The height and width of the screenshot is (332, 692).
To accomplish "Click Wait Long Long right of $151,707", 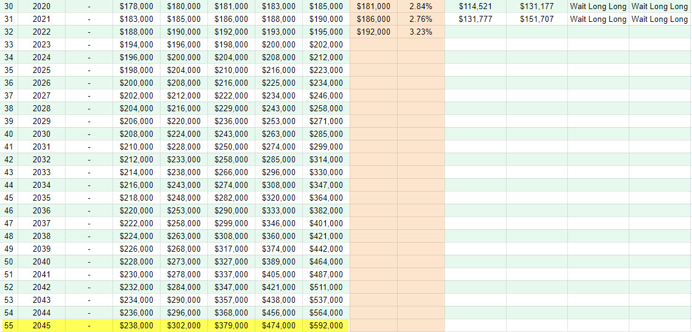I will point(598,19).
